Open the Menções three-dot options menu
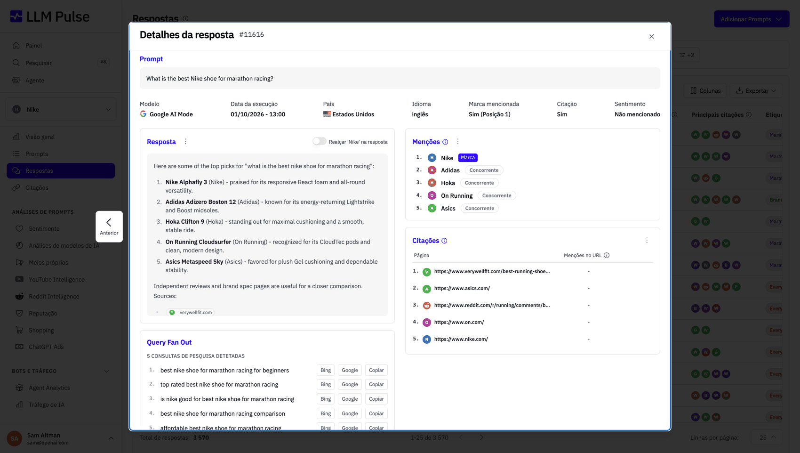The width and height of the screenshot is (800, 453). [x=458, y=141]
